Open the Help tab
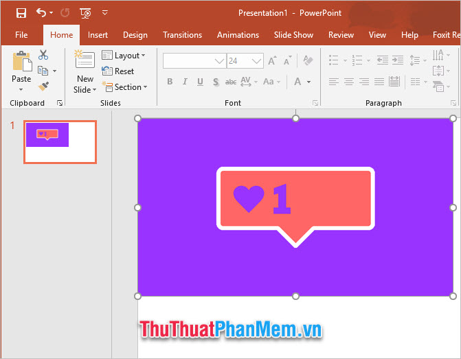Screen dimensions: 461x359 pyautogui.click(x=409, y=35)
